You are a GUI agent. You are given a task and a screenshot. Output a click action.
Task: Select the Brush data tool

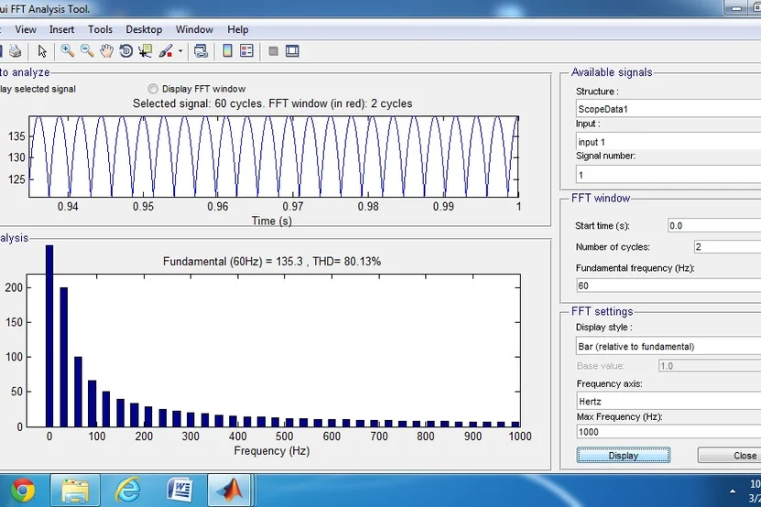165,51
